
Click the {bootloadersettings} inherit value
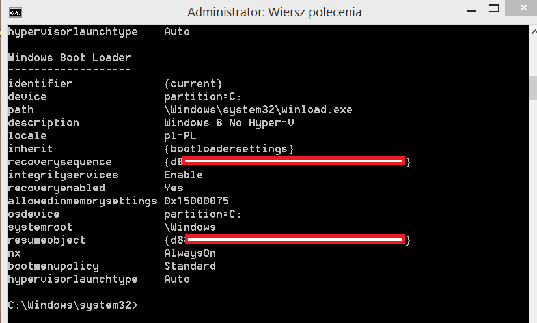pyautogui.click(x=228, y=148)
